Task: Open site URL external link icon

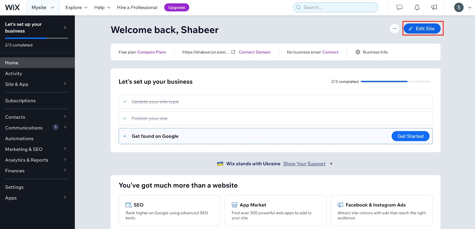Action: click(x=233, y=52)
